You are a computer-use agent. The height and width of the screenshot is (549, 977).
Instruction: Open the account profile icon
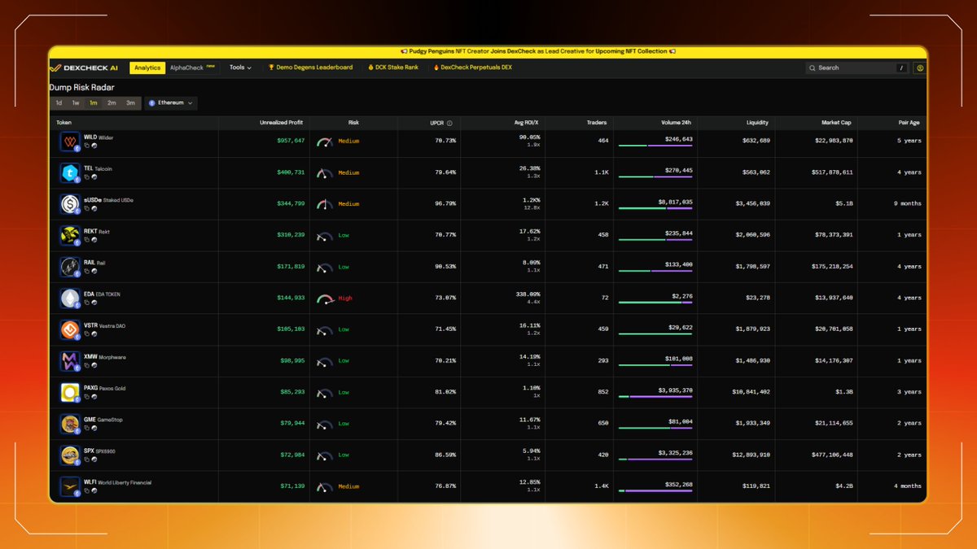coord(920,68)
